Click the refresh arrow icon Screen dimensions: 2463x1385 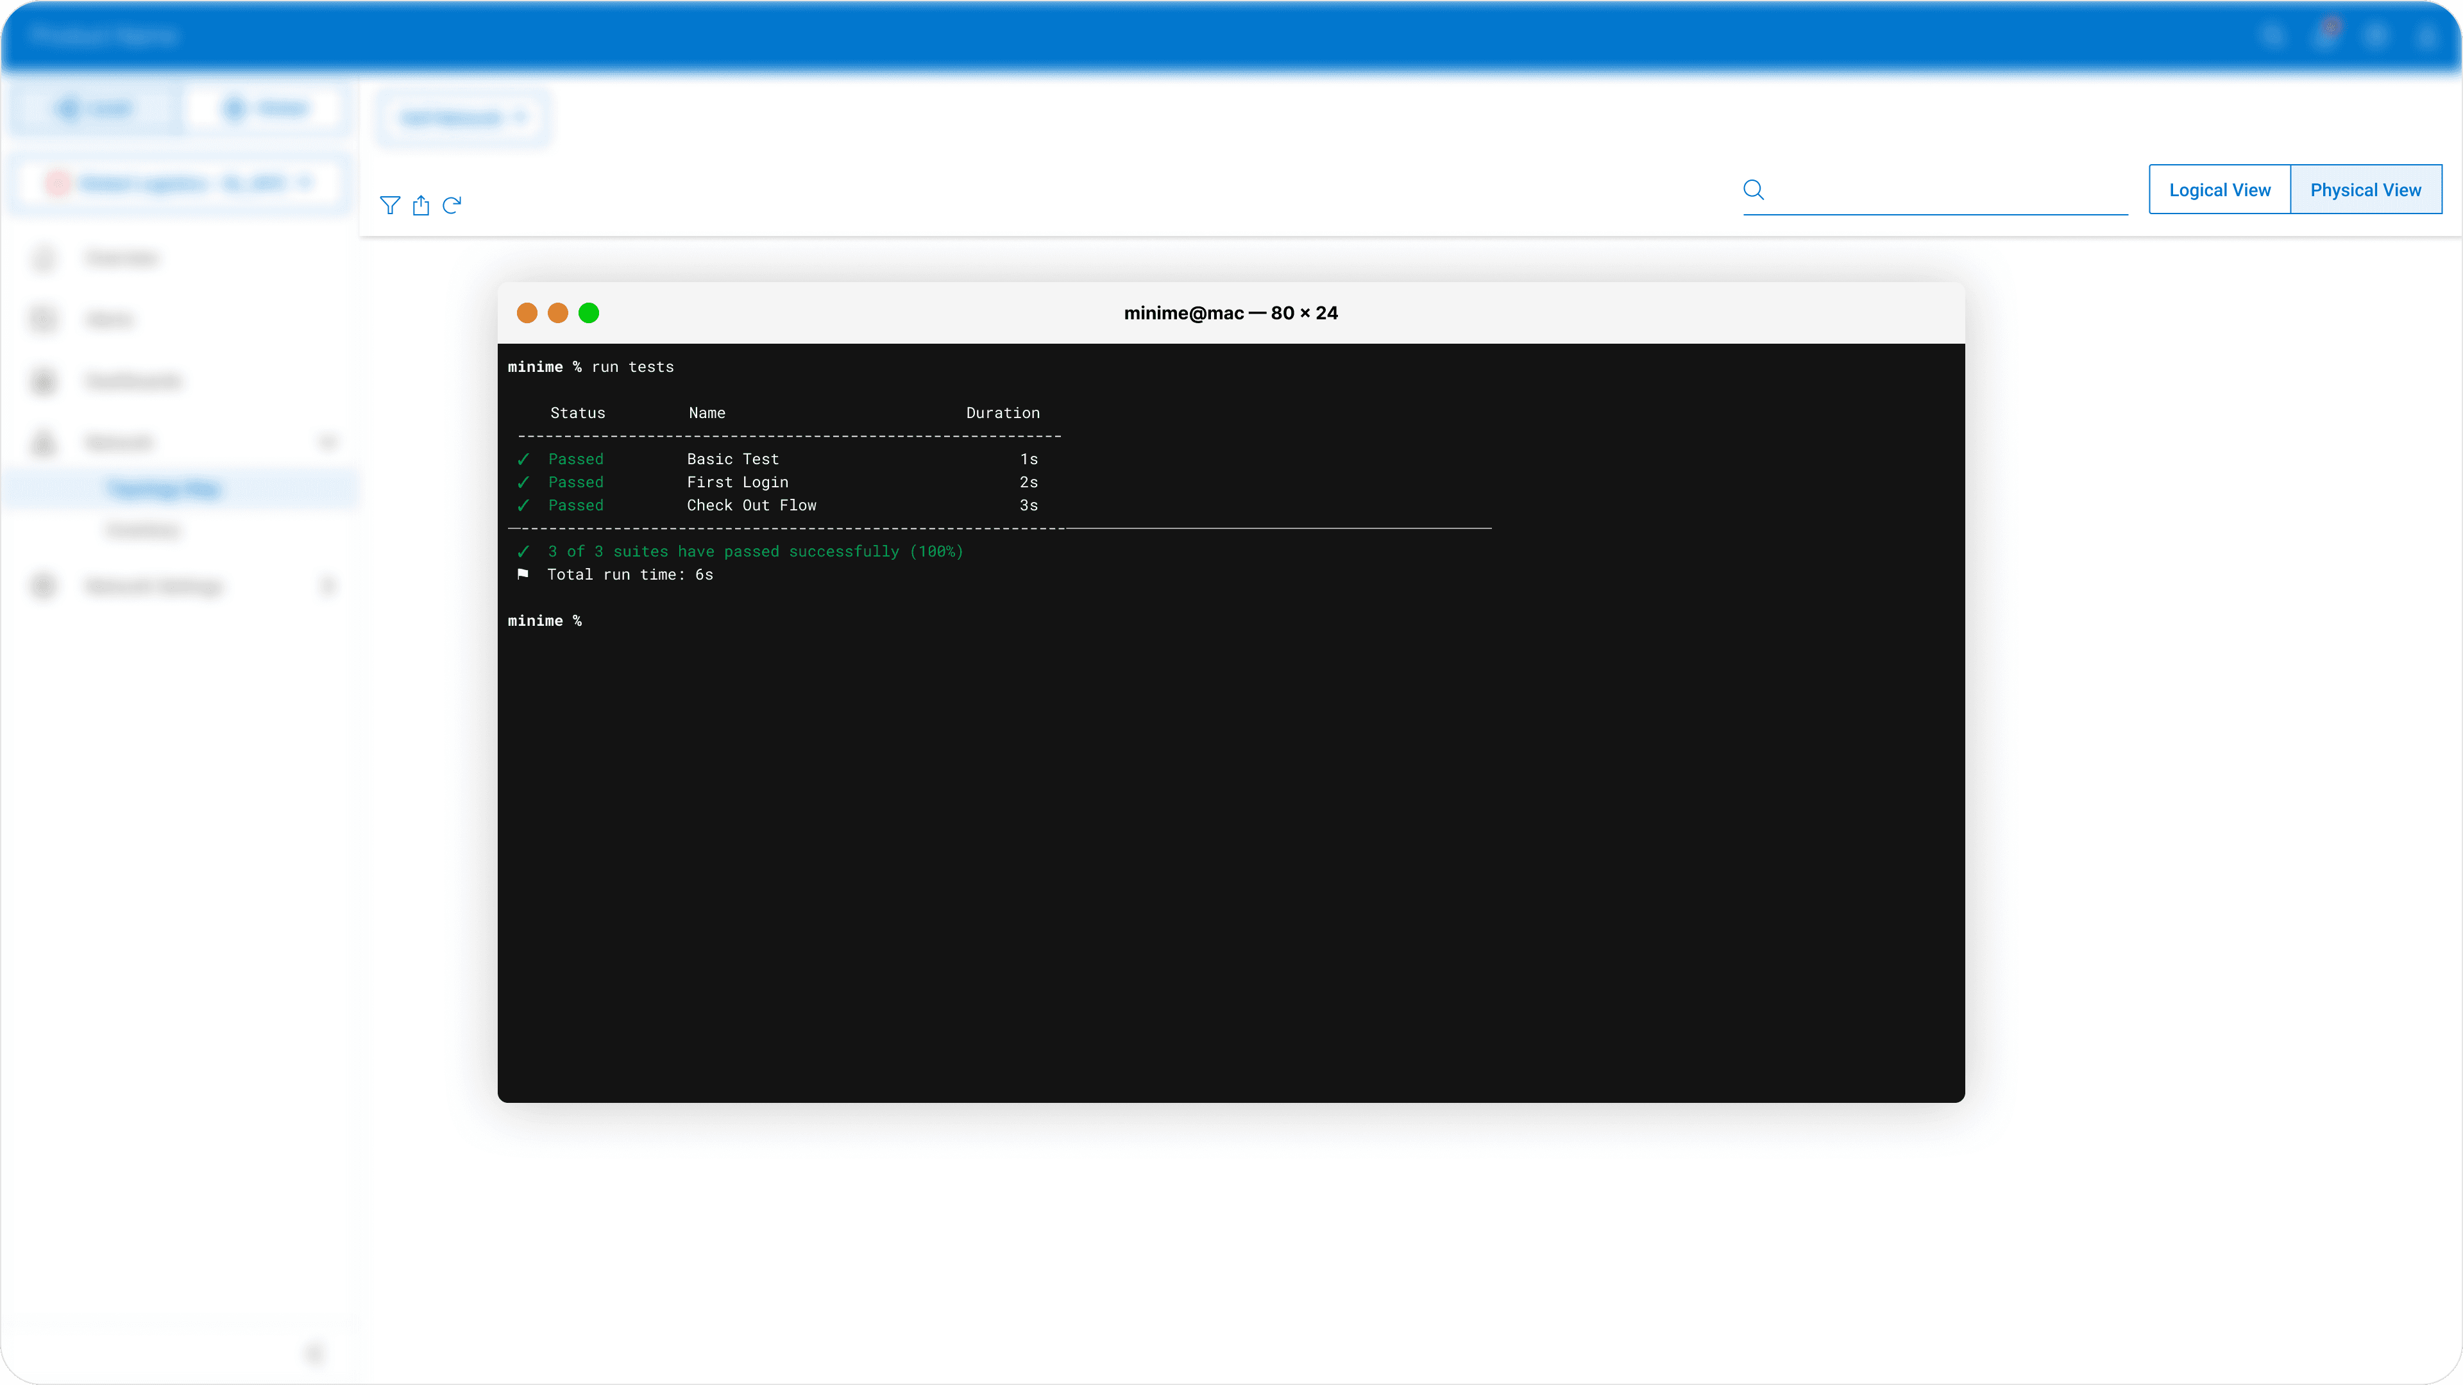click(x=452, y=205)
